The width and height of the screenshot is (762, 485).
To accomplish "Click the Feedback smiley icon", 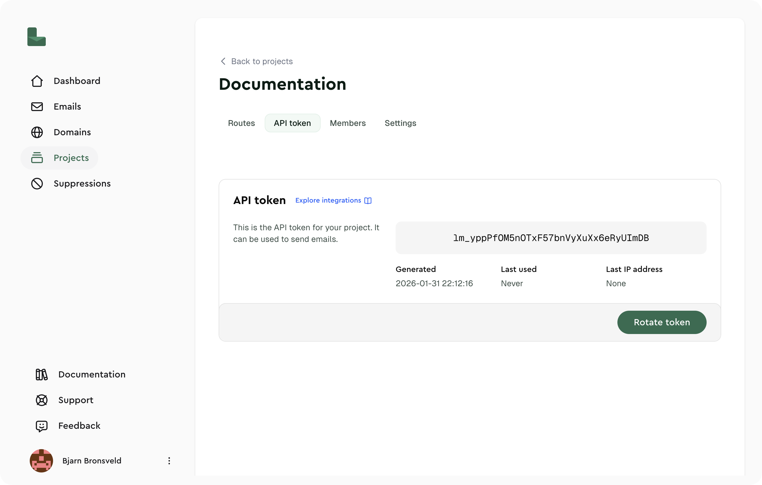I will pos(41,426).
